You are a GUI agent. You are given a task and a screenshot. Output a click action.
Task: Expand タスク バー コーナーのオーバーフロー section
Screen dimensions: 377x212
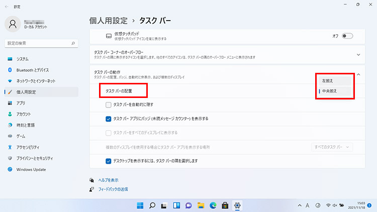coord(358,54)
